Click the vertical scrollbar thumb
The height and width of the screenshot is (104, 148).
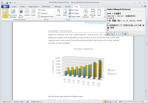[145, 43]
